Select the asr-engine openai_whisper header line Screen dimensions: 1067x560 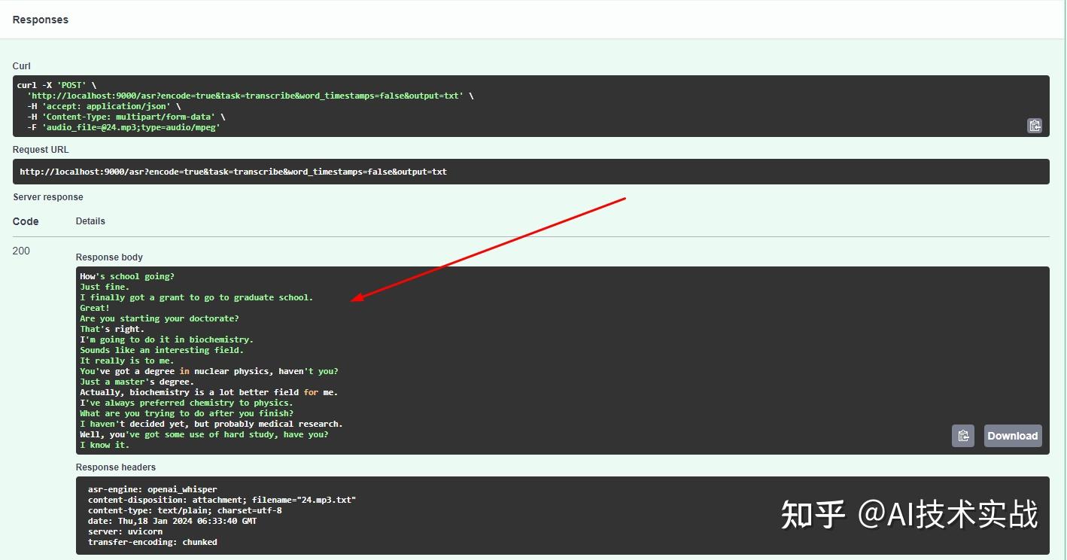(x=154, y=488)
